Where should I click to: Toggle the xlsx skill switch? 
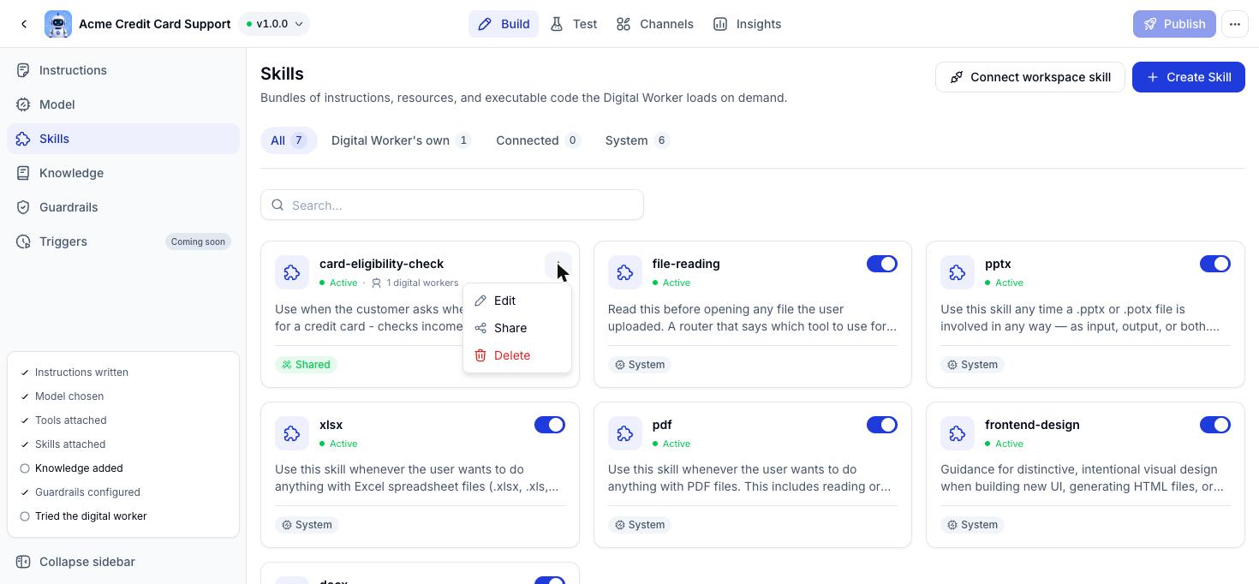point(550,425)
